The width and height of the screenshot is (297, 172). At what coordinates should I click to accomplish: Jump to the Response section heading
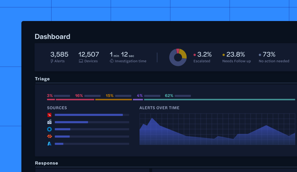coord(47,163)
